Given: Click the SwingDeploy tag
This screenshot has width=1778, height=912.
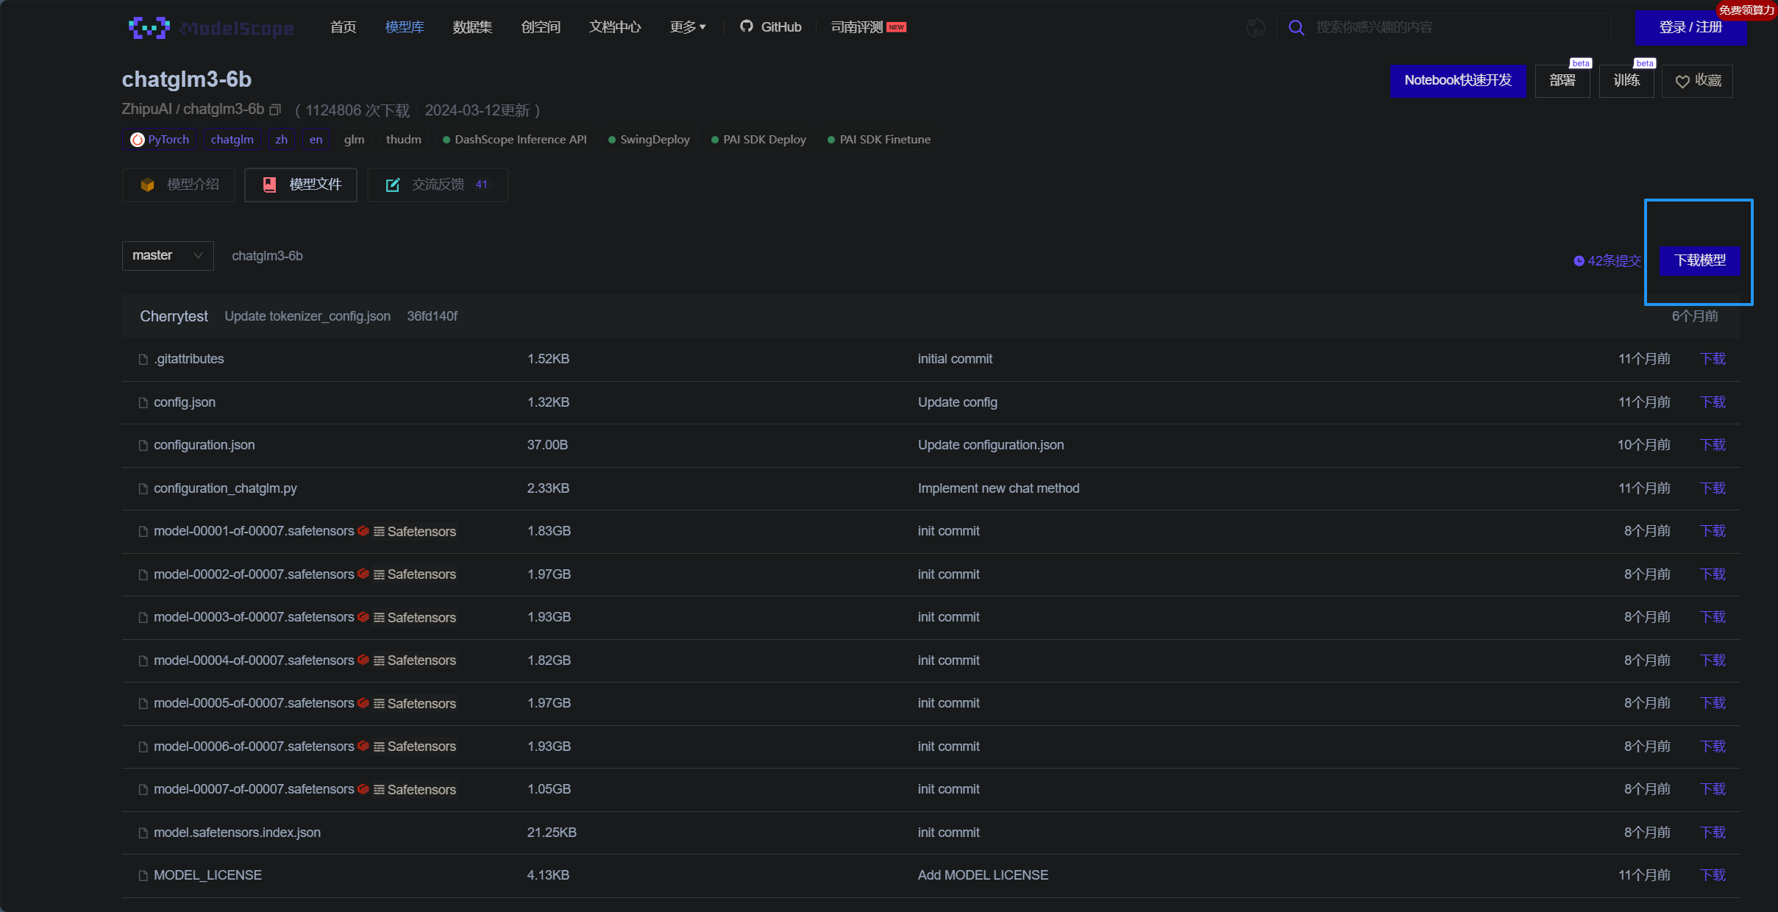Looking at the screenshot, I should click(649, 139).
